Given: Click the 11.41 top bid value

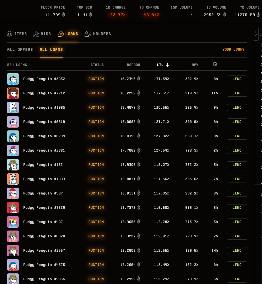Looking at the screenshot, I should click(x=81, y=15).
